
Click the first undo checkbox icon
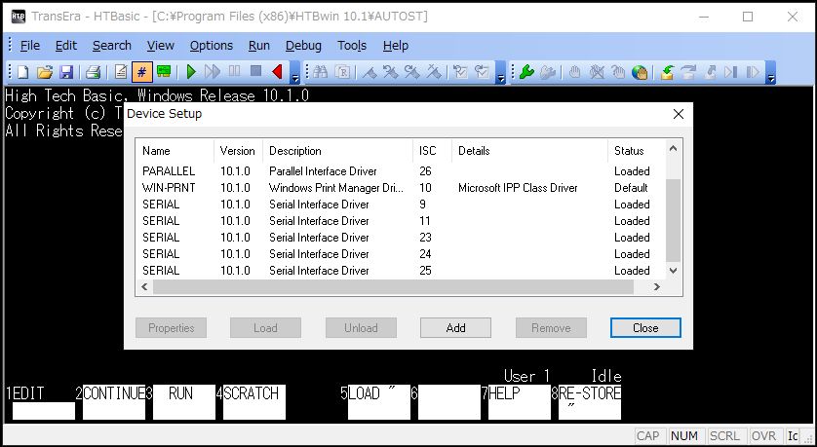coord(460,72)
